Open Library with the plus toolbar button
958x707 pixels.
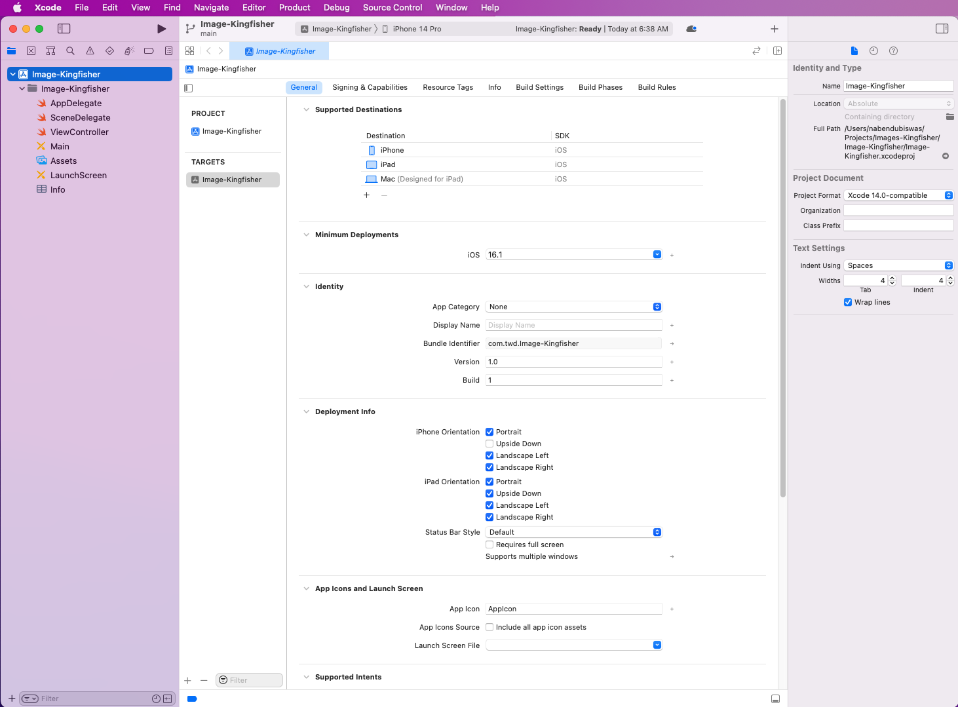tap(775, 29)
